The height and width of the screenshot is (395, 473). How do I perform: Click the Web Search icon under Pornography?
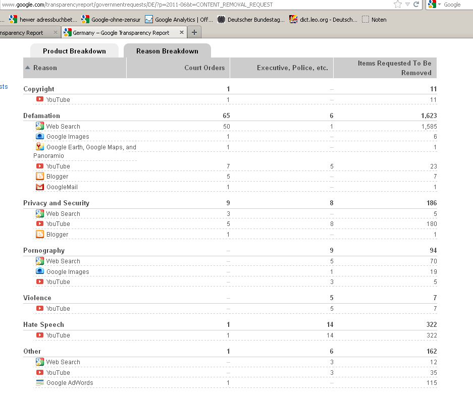pyautogui.click(x=40, y=261)
